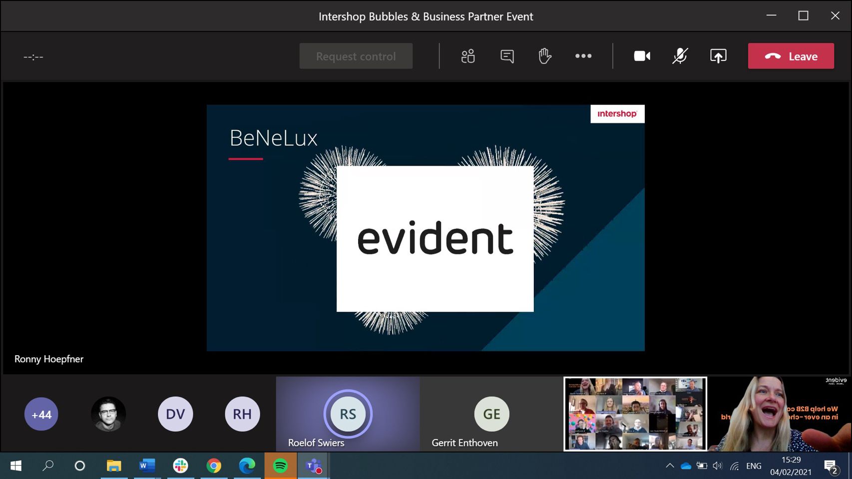Screen dimensions: 852x479
Task: Switch to Spotify in taskbar
Action: click(x=281, y=466)
